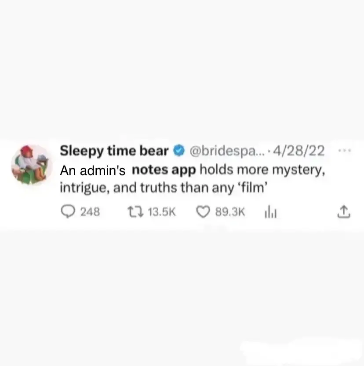Open tweet analytics bar chart icon

pyautogui.click(x=270, y=213)
